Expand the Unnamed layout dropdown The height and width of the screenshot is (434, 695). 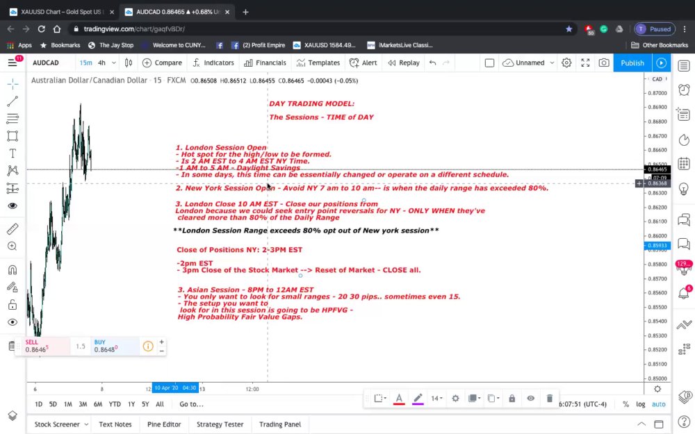[x=552, y=63]
